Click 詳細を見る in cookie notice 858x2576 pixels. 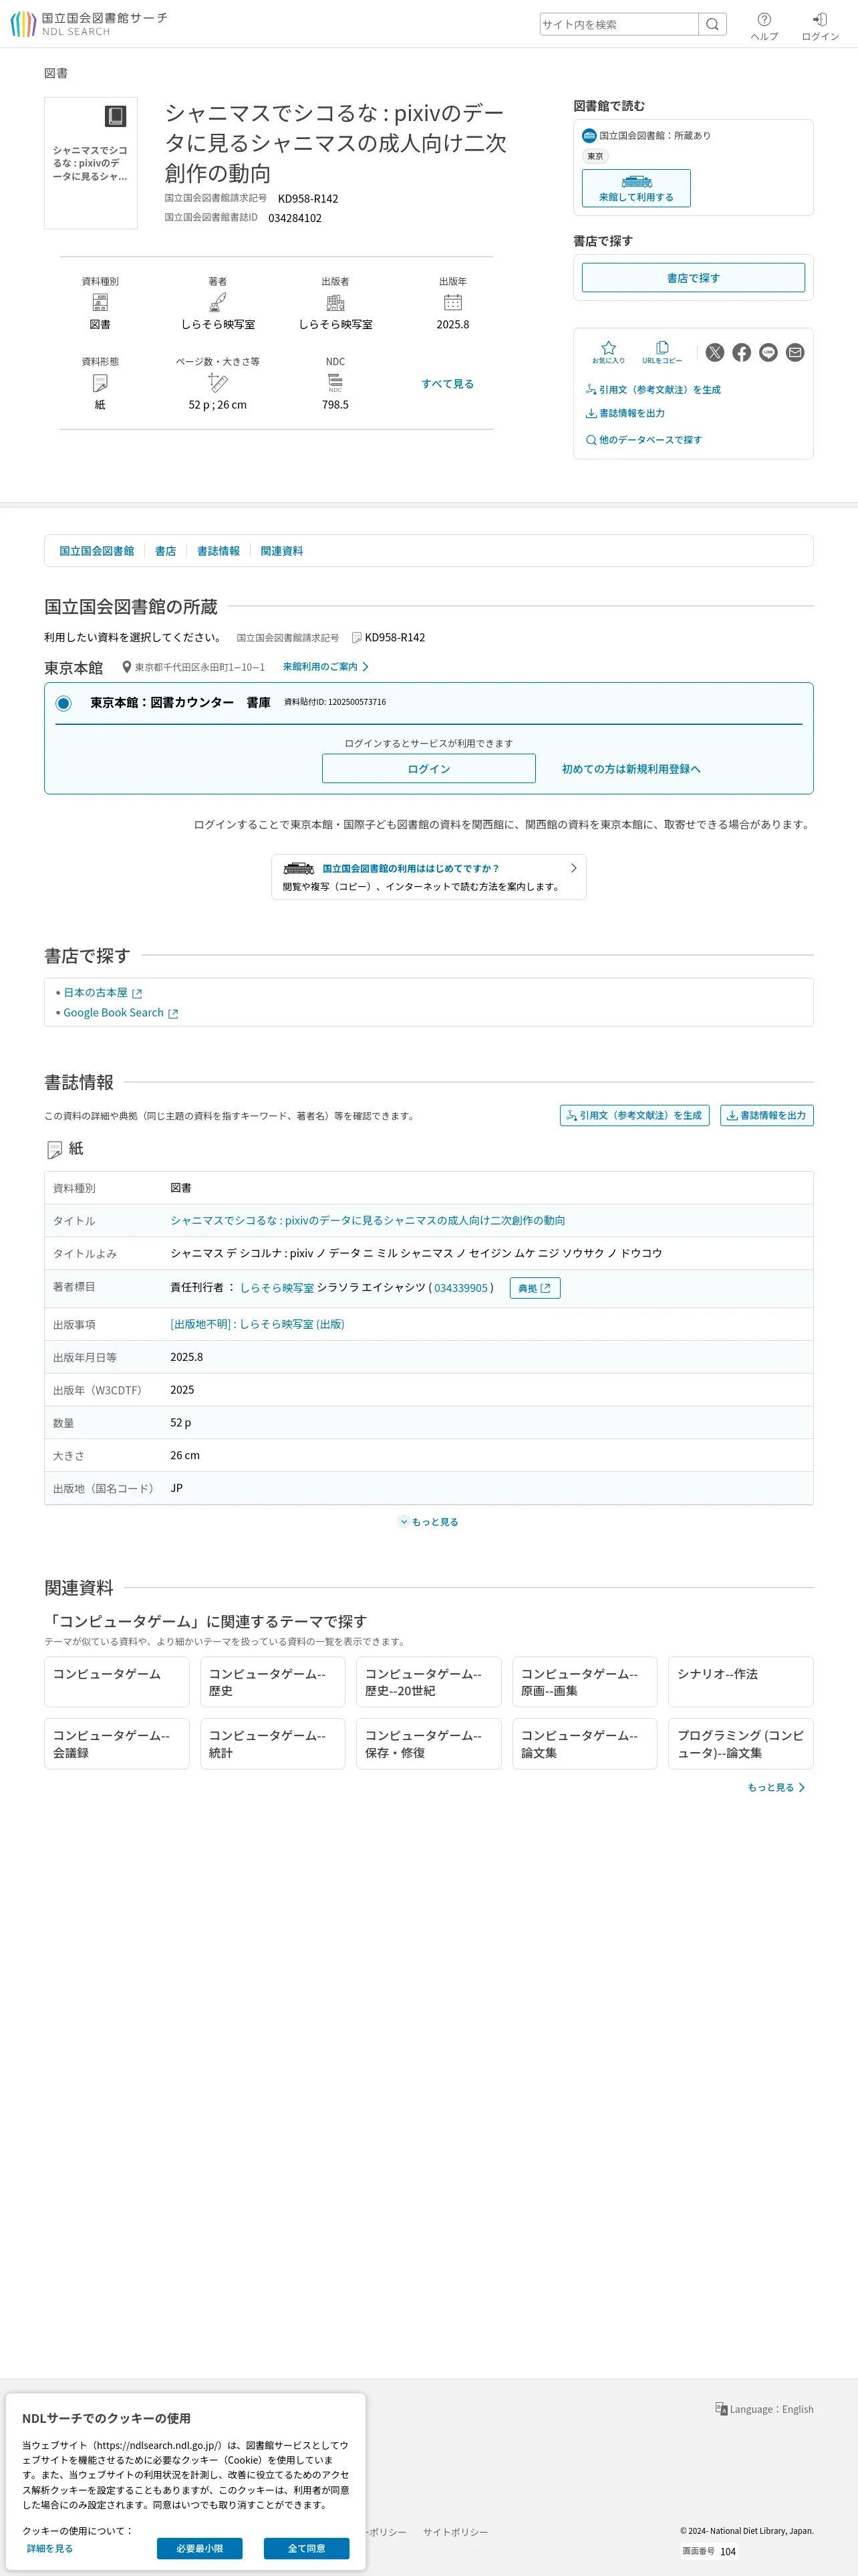tap(50, 2548)
